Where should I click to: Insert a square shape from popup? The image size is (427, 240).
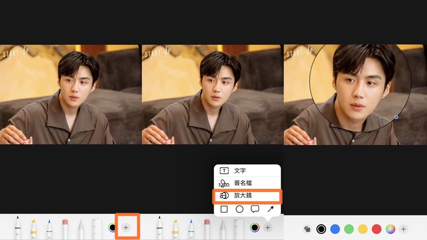coord(224,209)
